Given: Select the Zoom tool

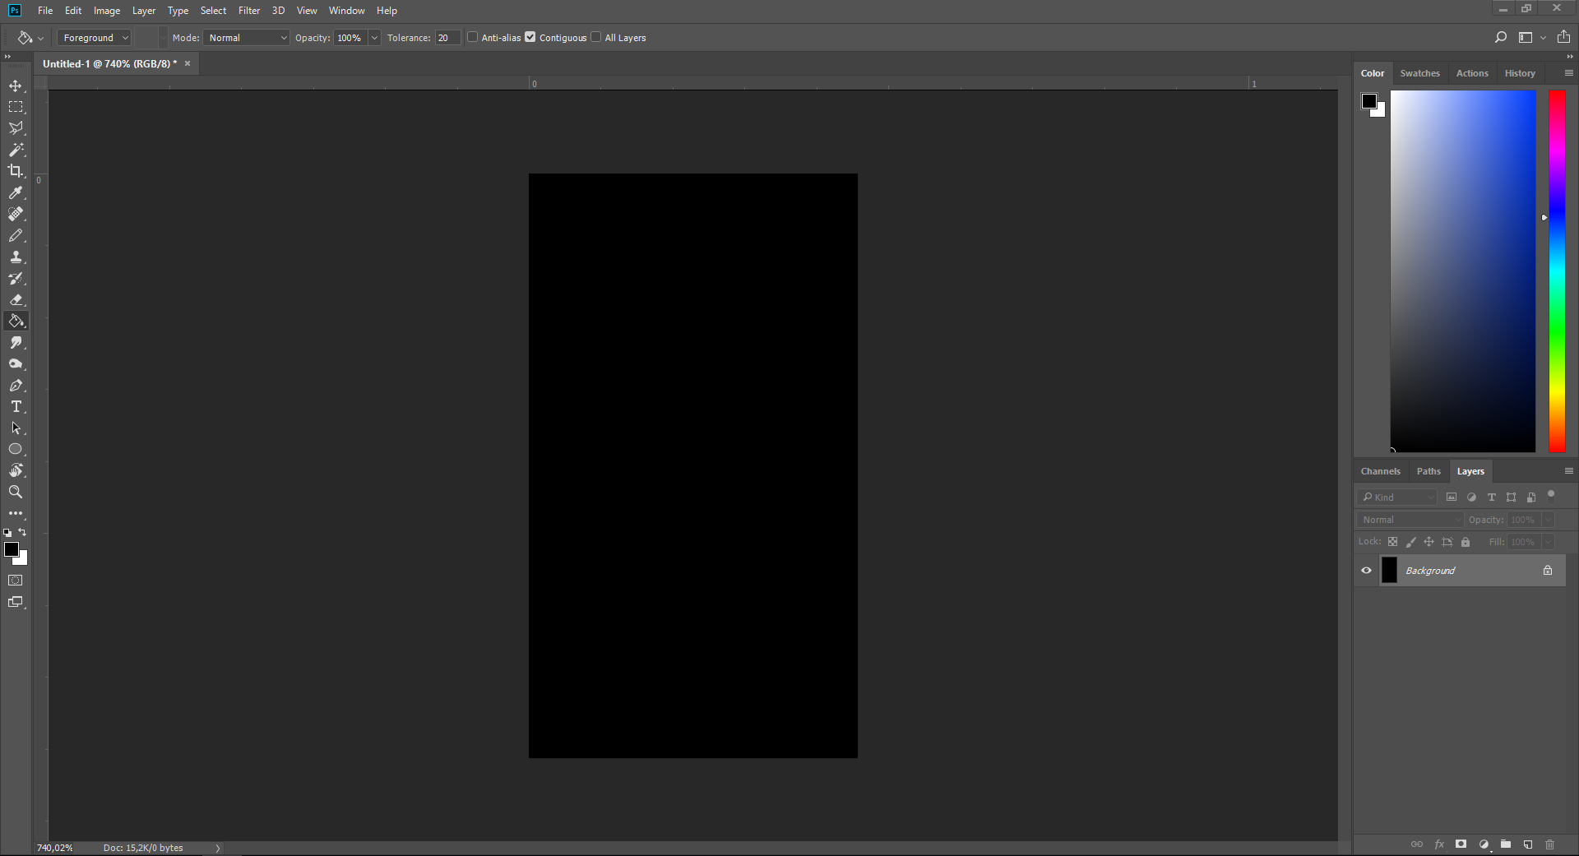Looking at the screenshot, I should pos(16,492).
